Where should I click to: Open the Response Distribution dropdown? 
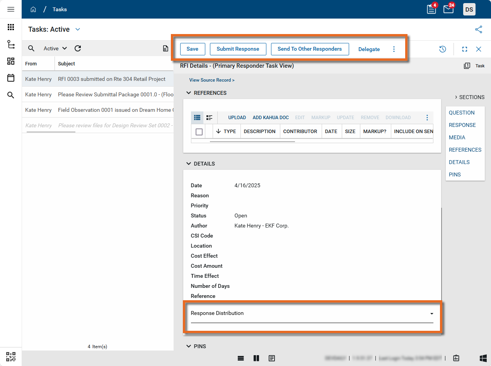coord(431,313)
